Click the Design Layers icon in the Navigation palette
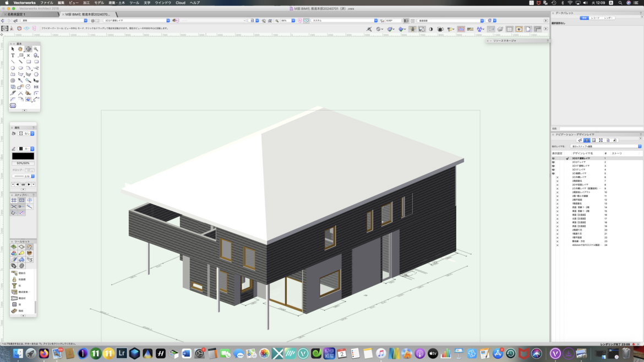The width and height of the screenshot is (644, 362). pos(587,140)
